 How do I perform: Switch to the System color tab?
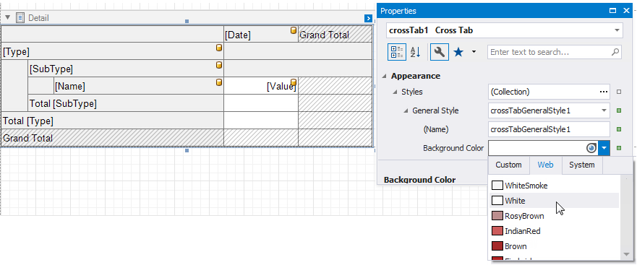coord(581,165)
